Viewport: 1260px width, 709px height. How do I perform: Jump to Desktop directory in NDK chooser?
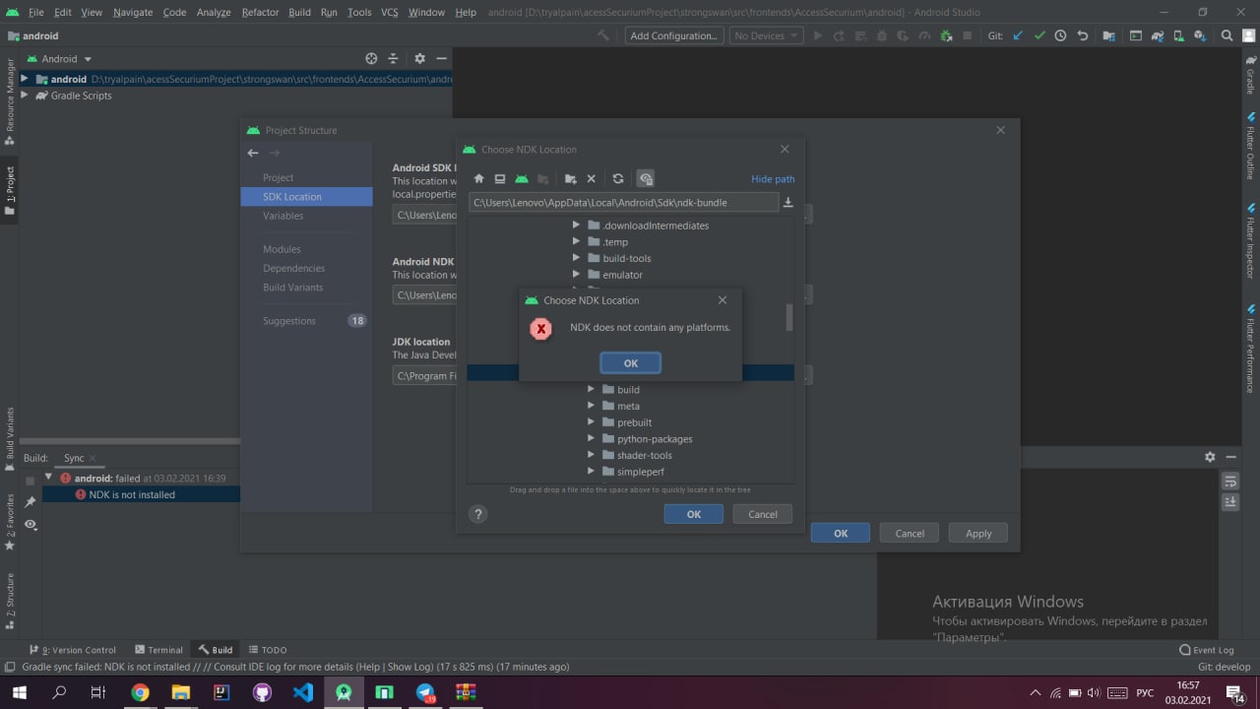500,179
